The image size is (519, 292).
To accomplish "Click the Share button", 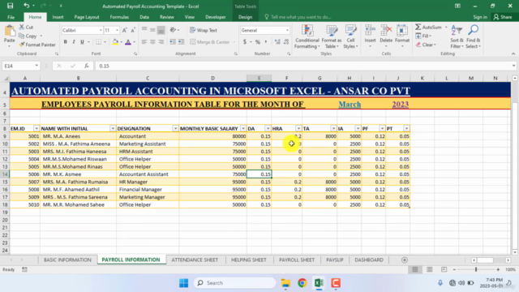I will pos(503,17).
